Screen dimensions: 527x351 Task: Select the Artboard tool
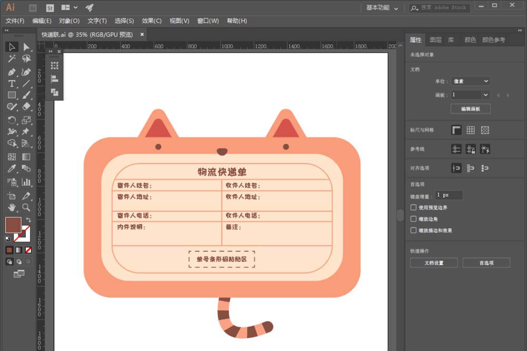point(12,196)
